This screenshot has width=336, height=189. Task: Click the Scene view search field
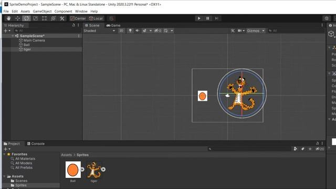[x=296, y=31]
